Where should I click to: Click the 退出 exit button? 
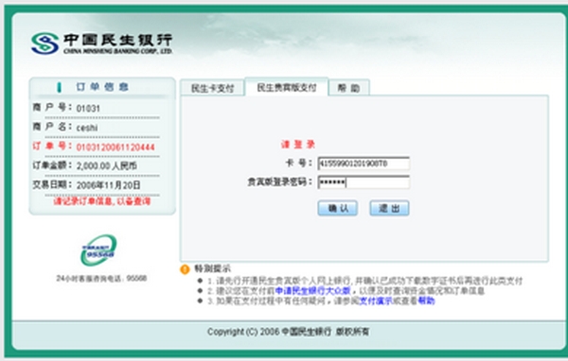point(389,208)
